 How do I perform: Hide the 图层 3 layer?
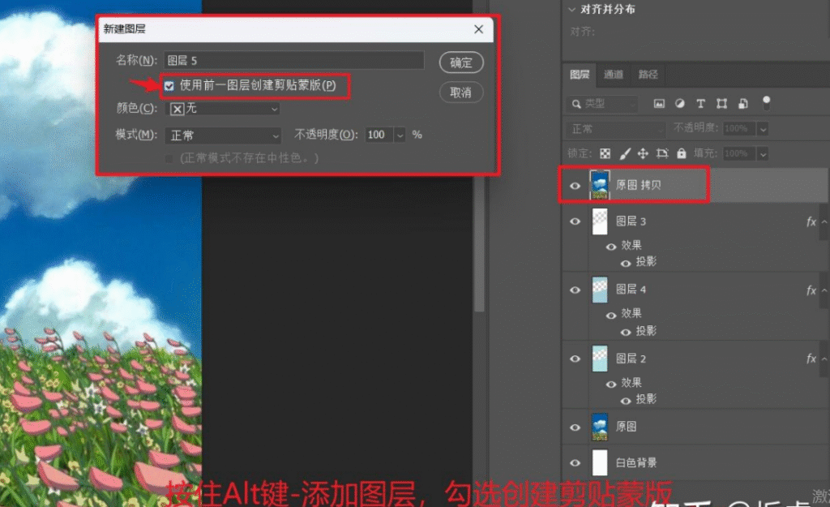[x=575, y=221]
